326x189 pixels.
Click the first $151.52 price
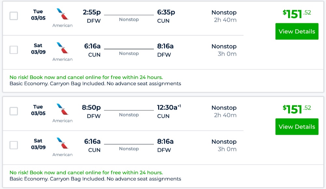point(297,14)
